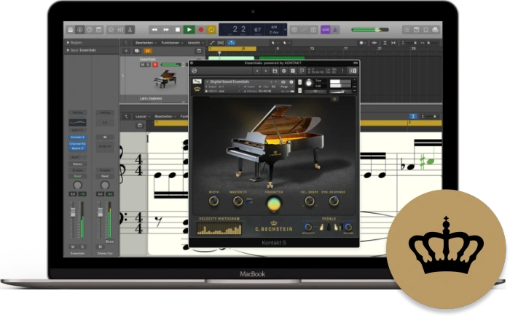This screenshot has width=510, height=317.
Task: Click the Velocity Histogram display
Action: pyautogui.click(x=219, y=228)
